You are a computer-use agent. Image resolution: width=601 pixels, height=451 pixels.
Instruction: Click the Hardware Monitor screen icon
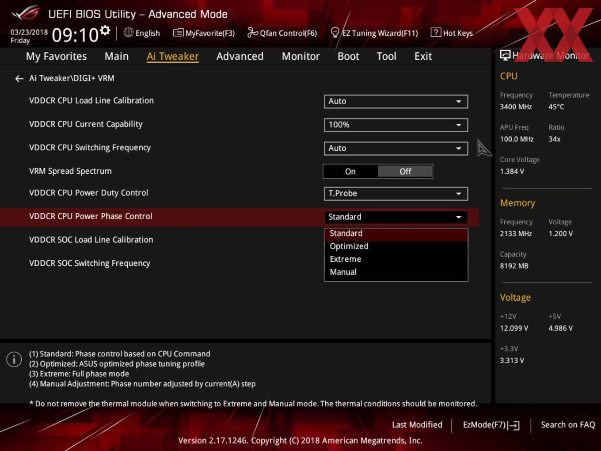(x=505, y=55)
